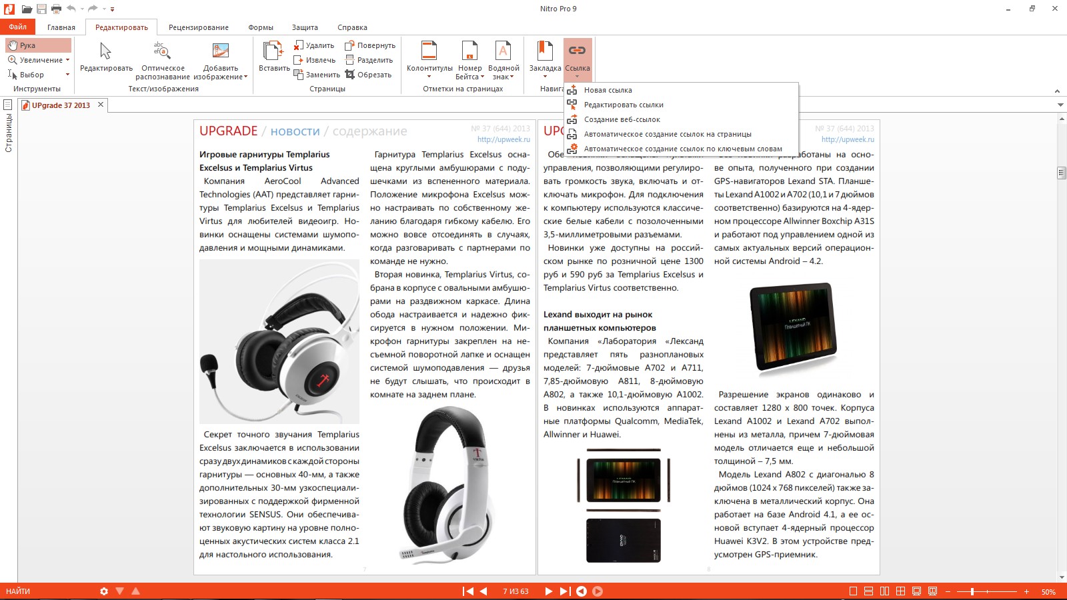Screen dimensions: 1067x600
Task: Click find next down triangle
Action: (x=120, y=591)
